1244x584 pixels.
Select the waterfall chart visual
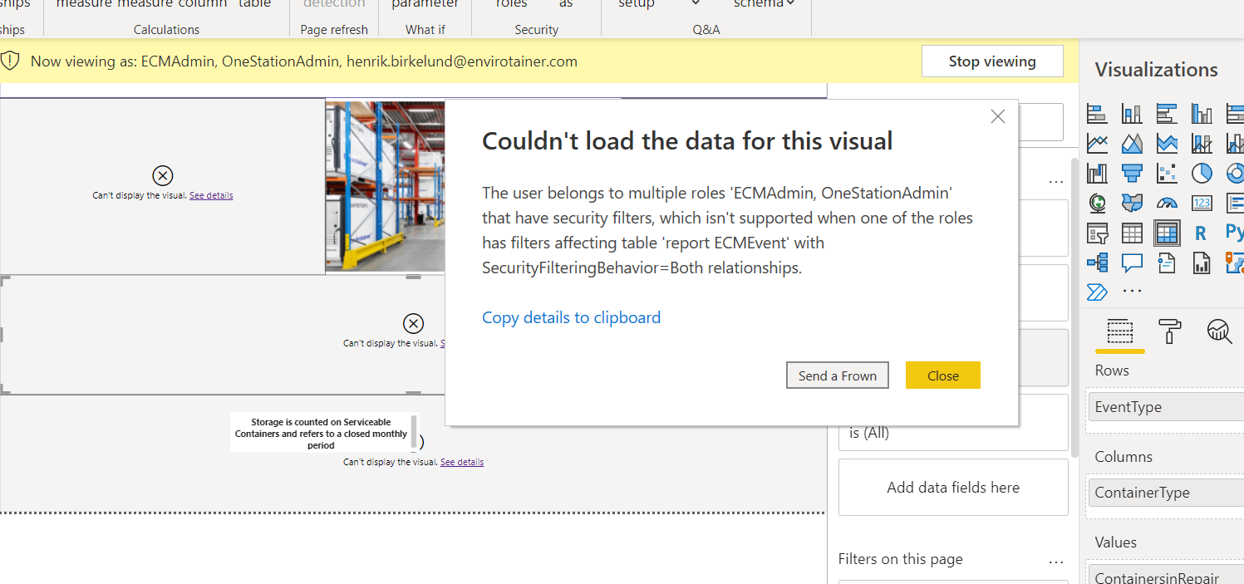tap(1097, 173)
